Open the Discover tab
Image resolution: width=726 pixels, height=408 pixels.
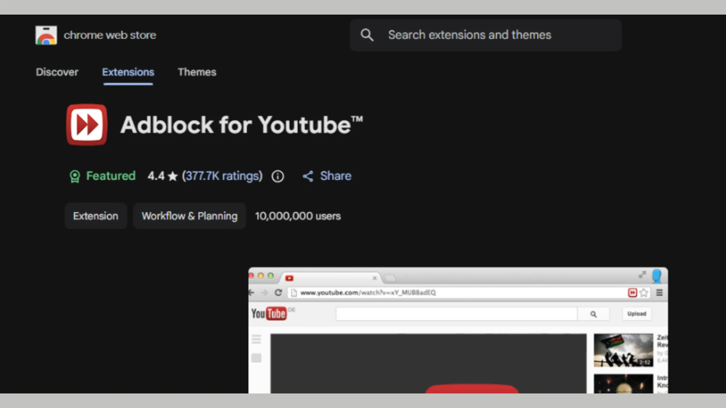tap(57, 72)
